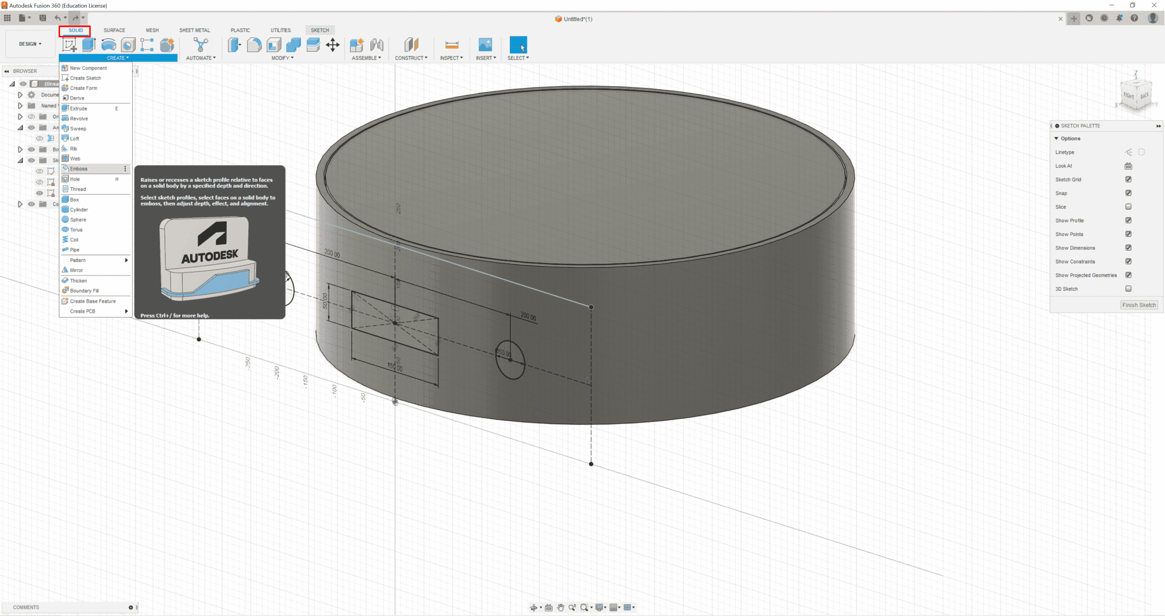The width and height of the screenshot is (1165, 616).
Task: Click the Revolve toolbar icon
Action: pos(108,45)
